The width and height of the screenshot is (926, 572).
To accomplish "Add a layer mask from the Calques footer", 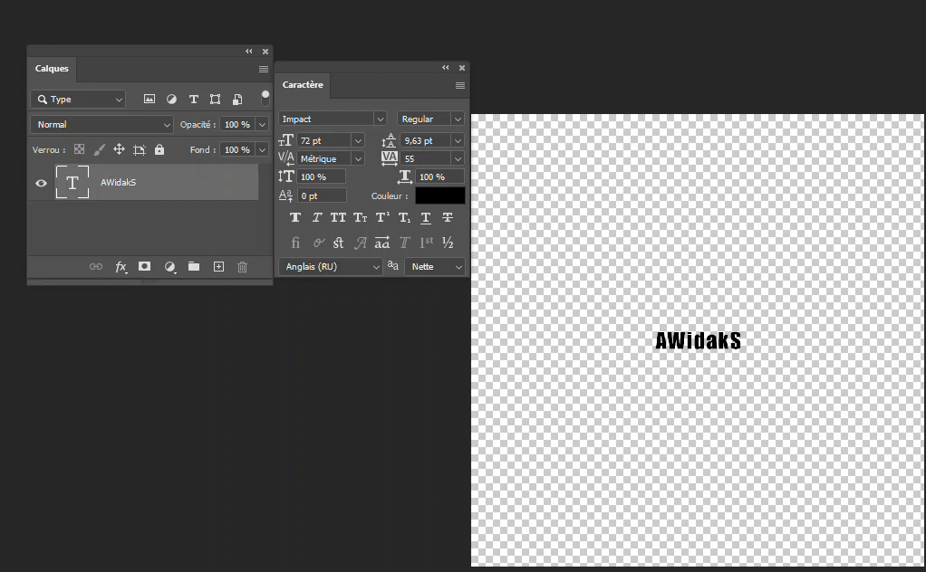I will 144,267.
